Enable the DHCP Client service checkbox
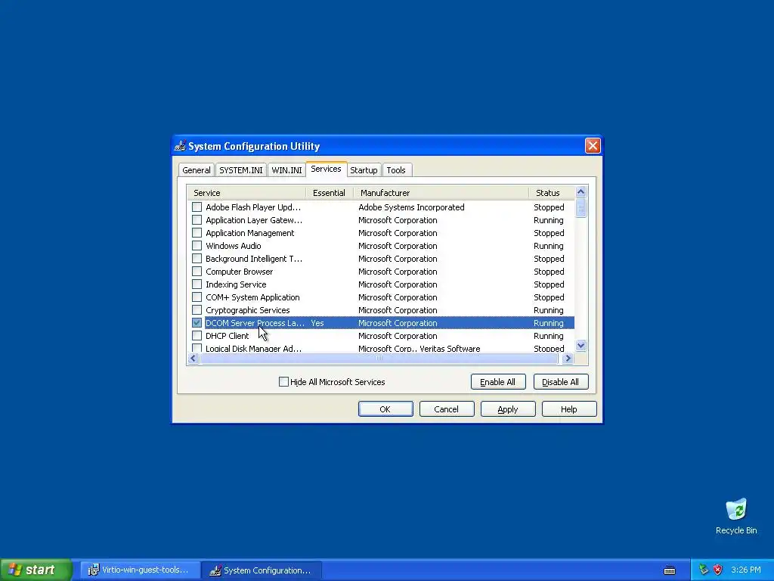Viewport: 774px width, 581px height. (x=197, y=335)
